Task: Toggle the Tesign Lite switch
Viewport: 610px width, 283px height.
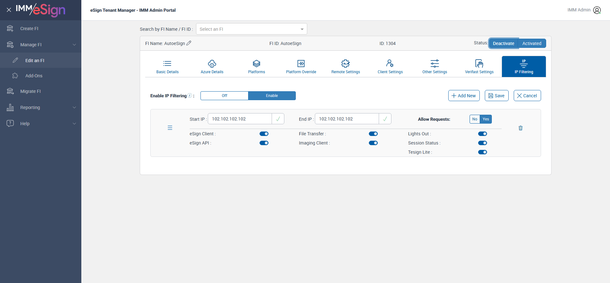Action: tap(483, 152)
